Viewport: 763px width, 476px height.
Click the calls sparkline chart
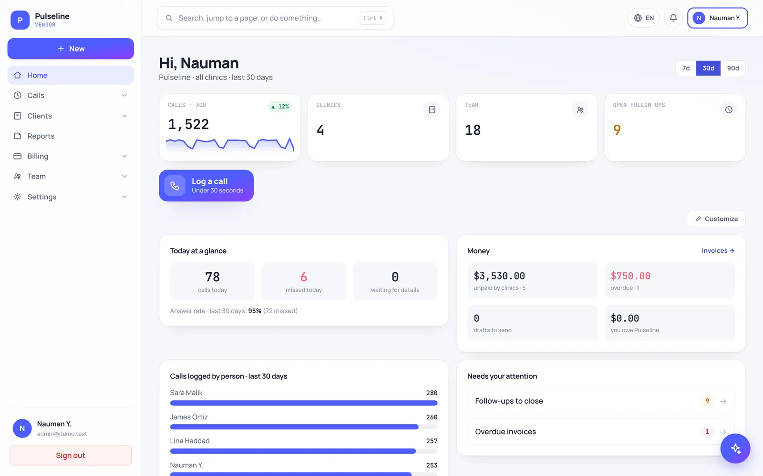pyautogui.click(x=230, y=144)
